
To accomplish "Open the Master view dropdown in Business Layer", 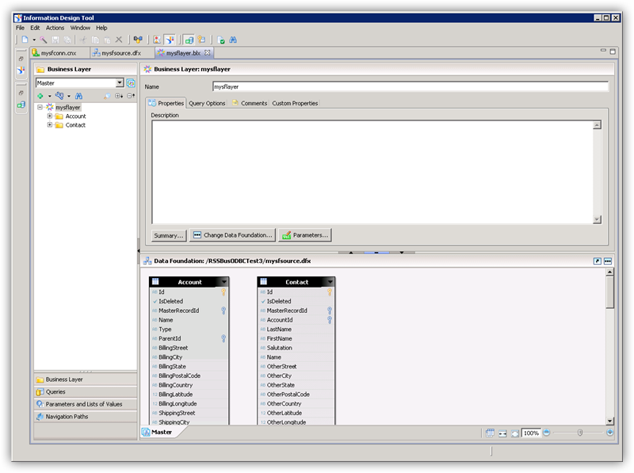I will pyautogui.click(x=119, y=81).
